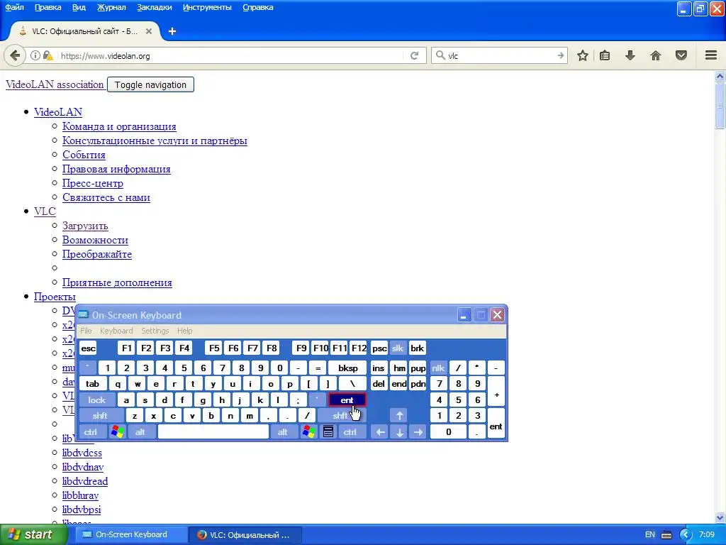
Task: Click the esc key on On-Screen Keyboard
Action: (x=88, y=348)
